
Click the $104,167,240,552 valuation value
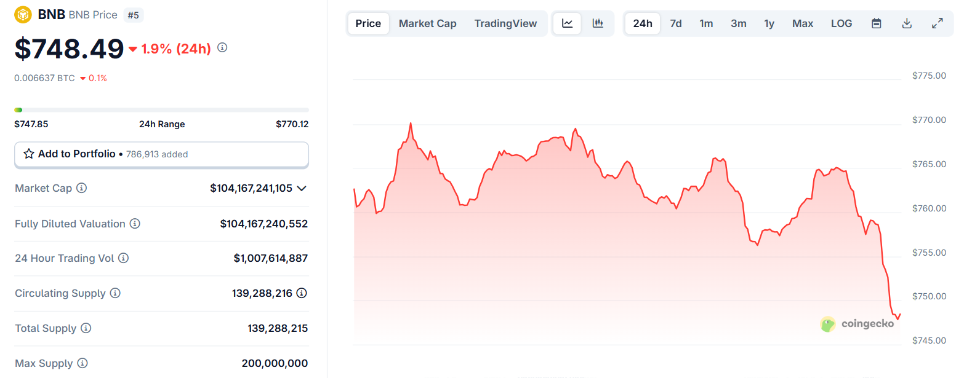[x=264, y=224]
